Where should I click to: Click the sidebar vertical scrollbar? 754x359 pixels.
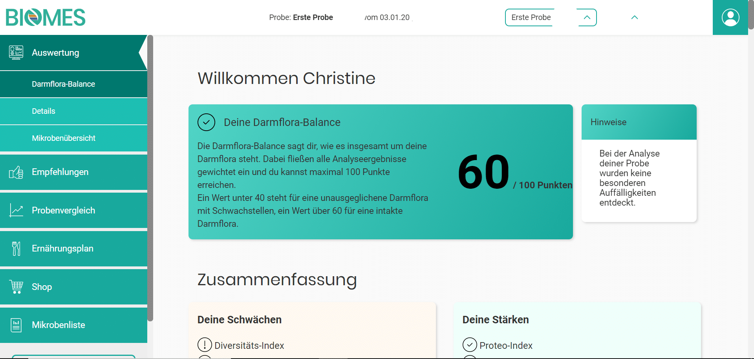coord(150,179)
